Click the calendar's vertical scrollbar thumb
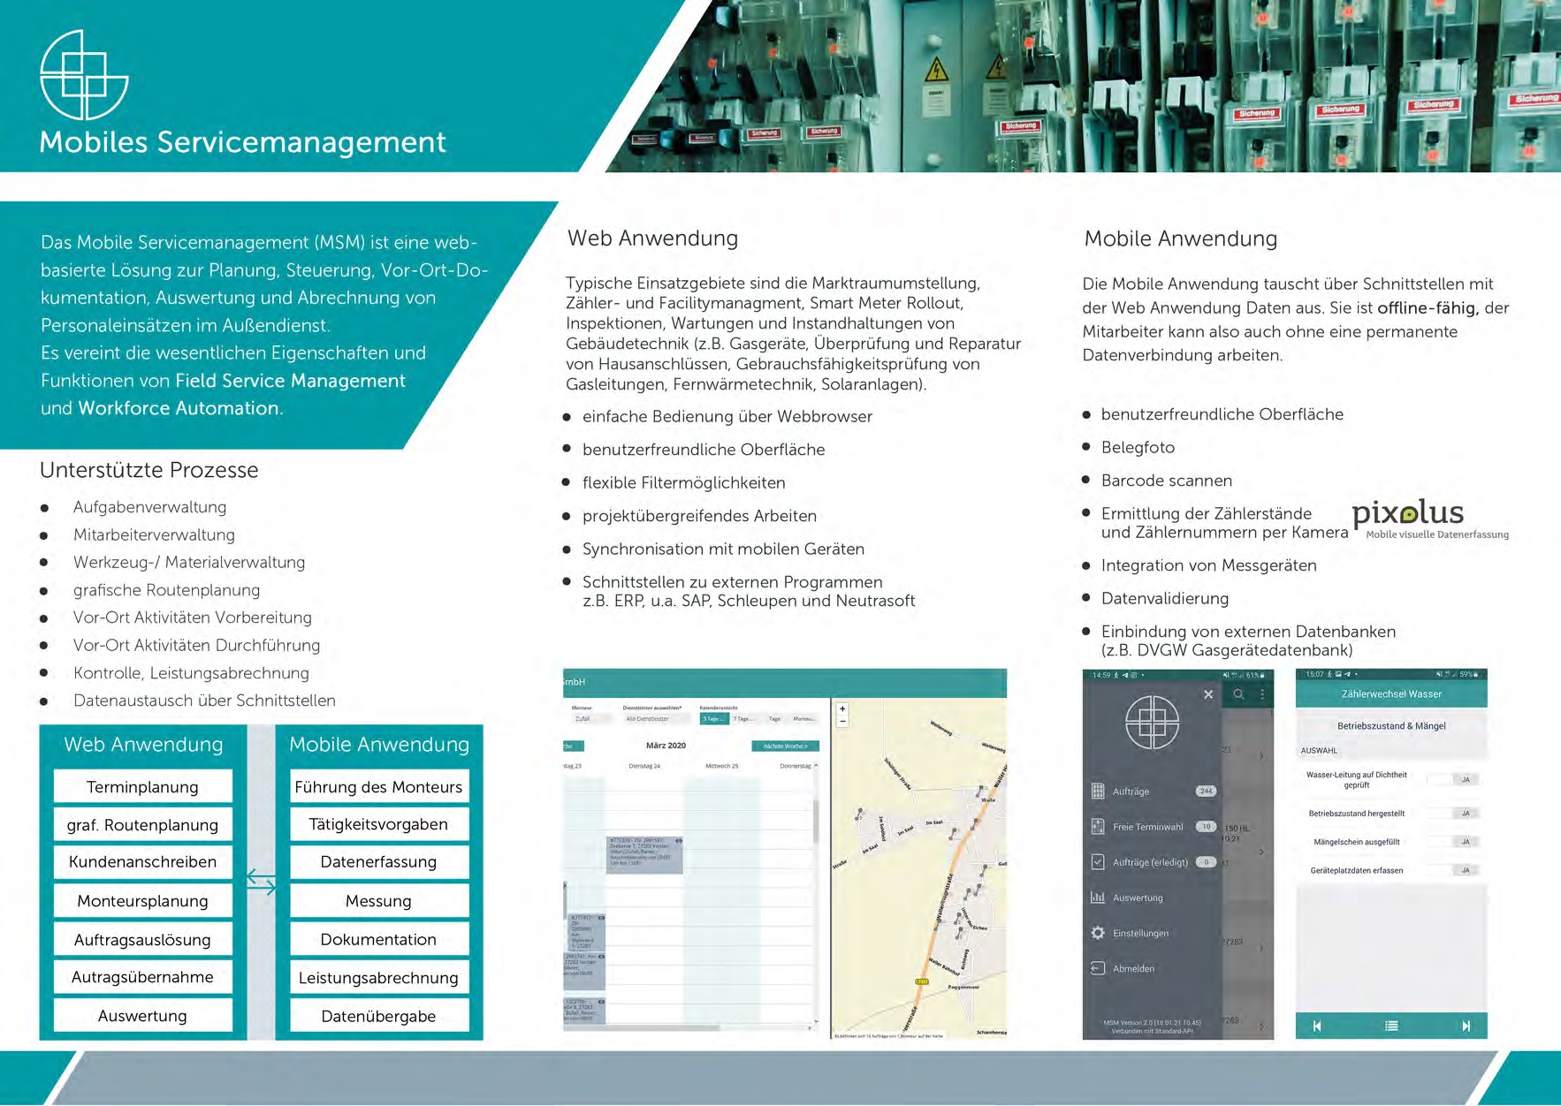This screenshot has width=1561, height=1106. tap(815, 822)
